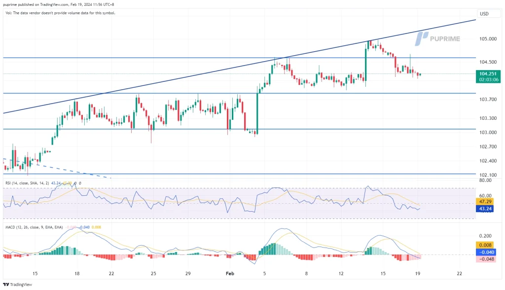Click the TradingView logo icon
505x290 pixels.
(6, 285)
